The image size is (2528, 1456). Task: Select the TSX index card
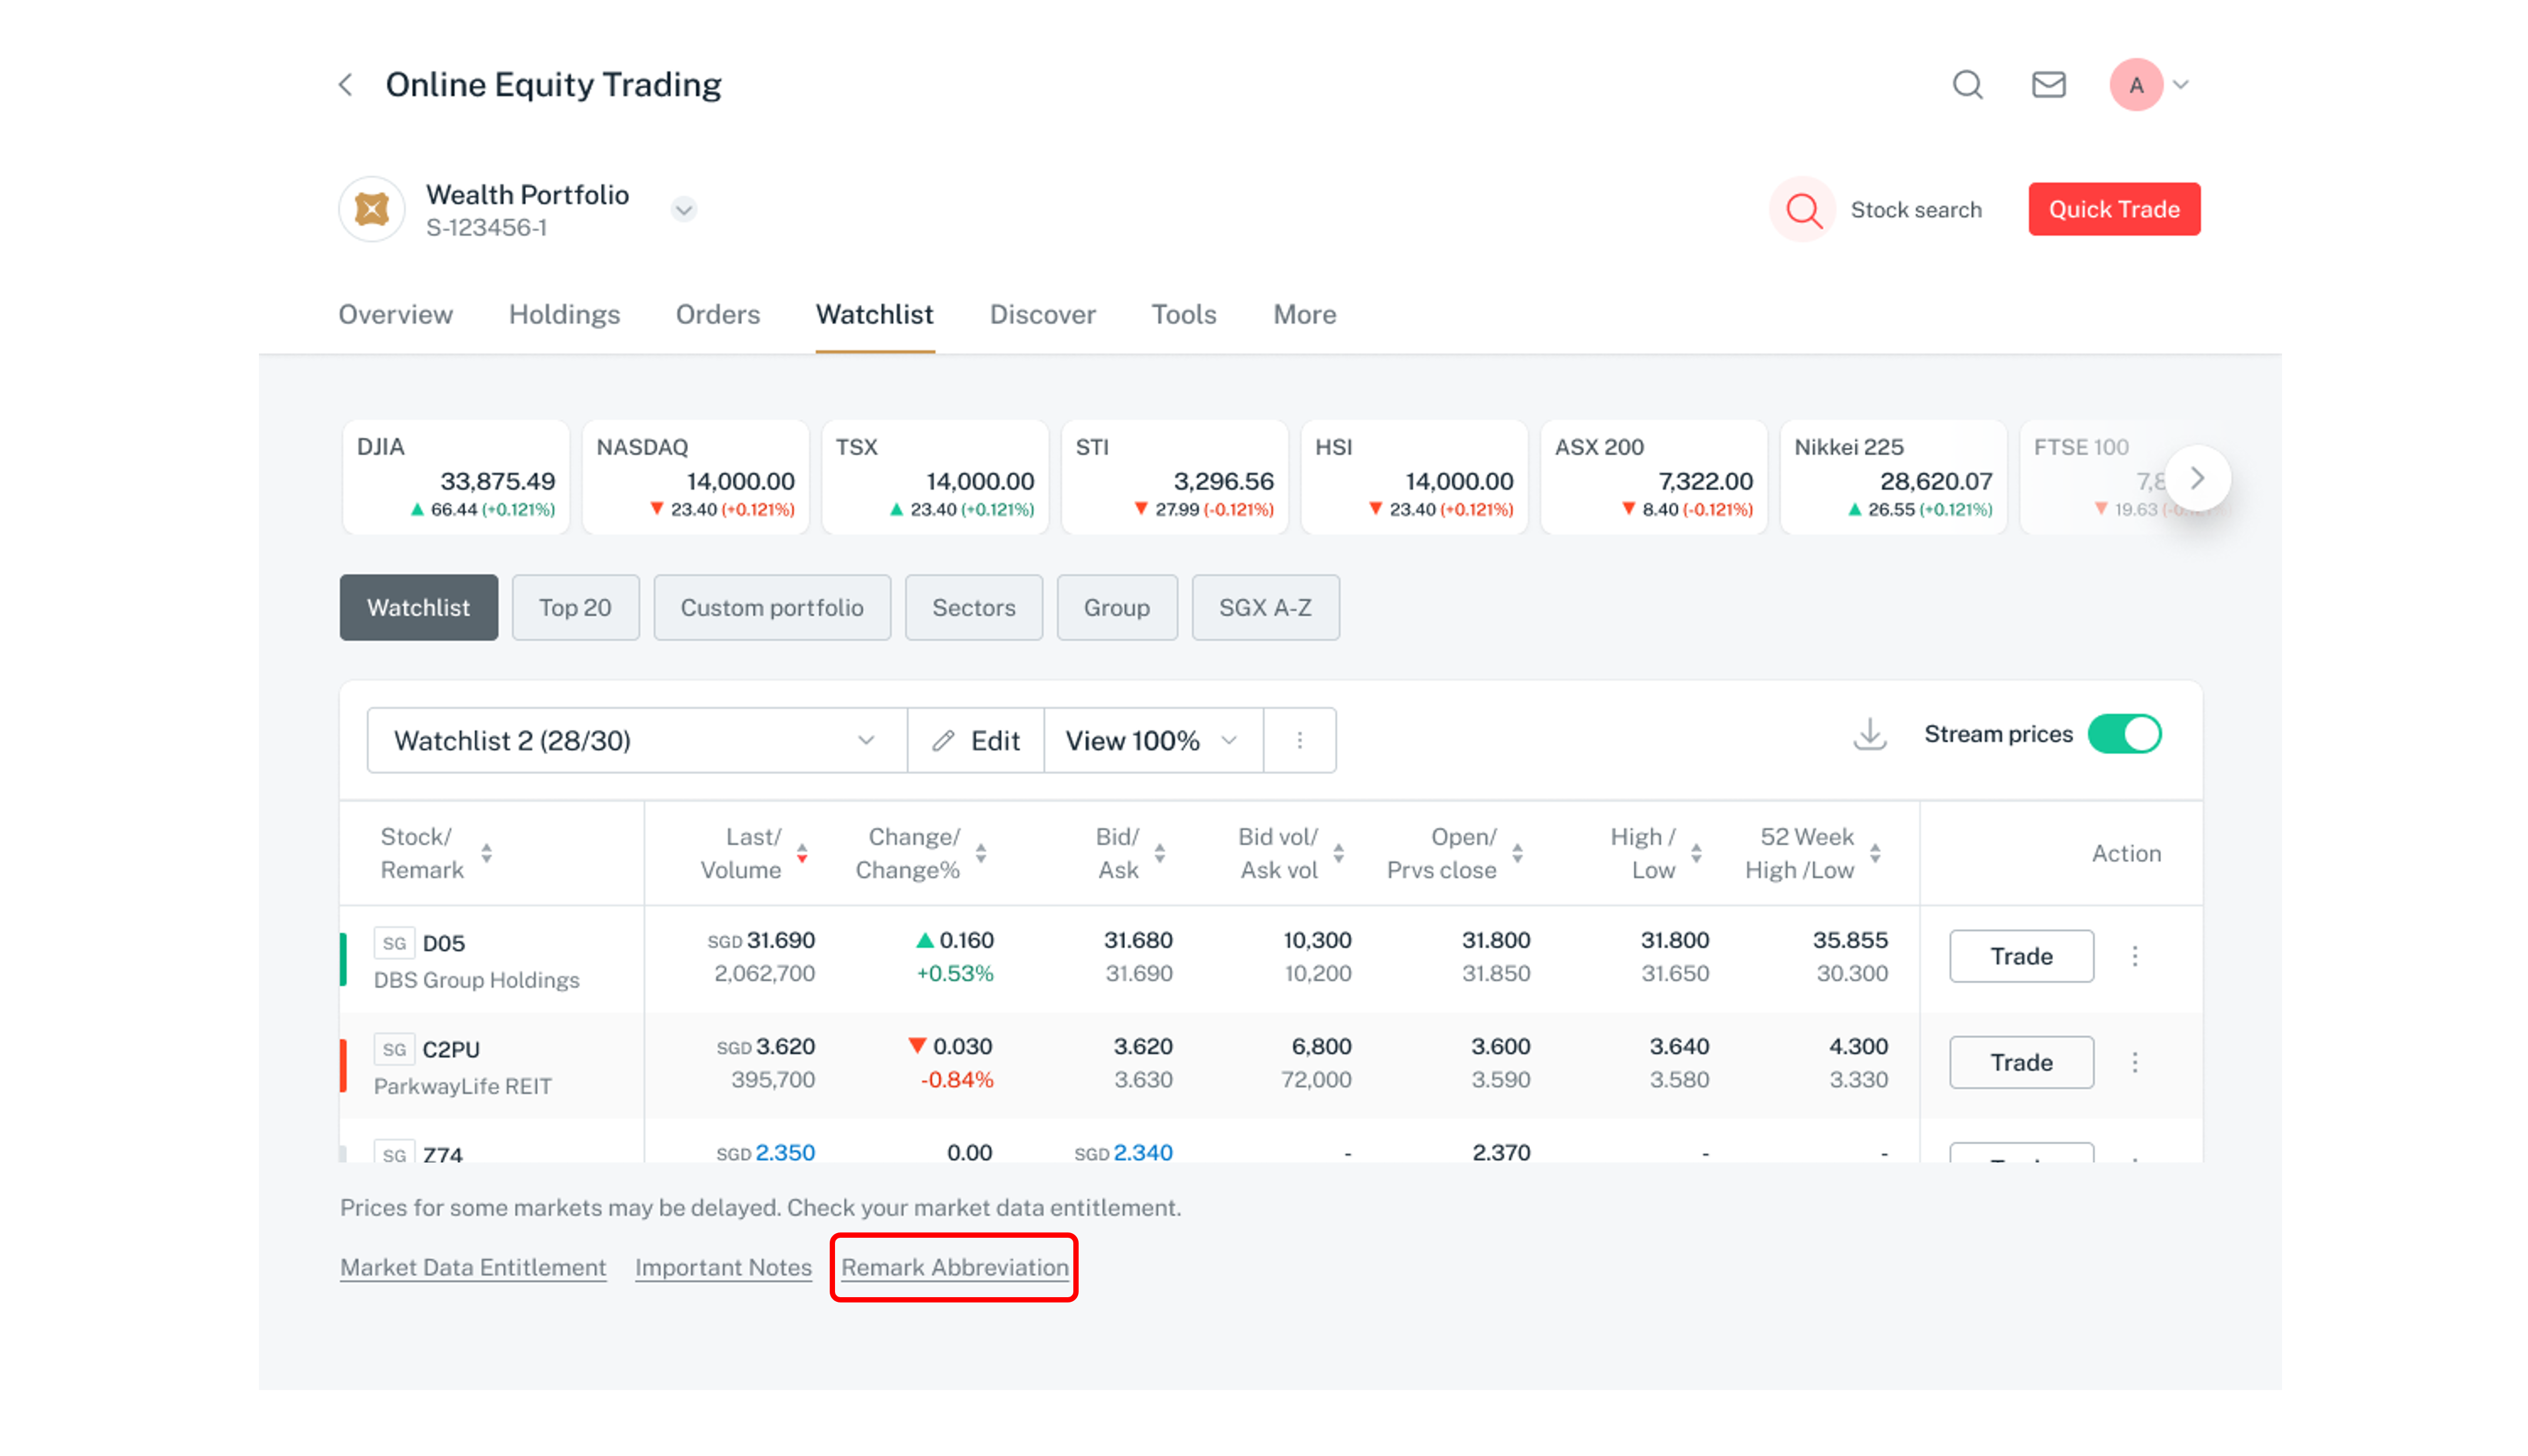point(934,477)
